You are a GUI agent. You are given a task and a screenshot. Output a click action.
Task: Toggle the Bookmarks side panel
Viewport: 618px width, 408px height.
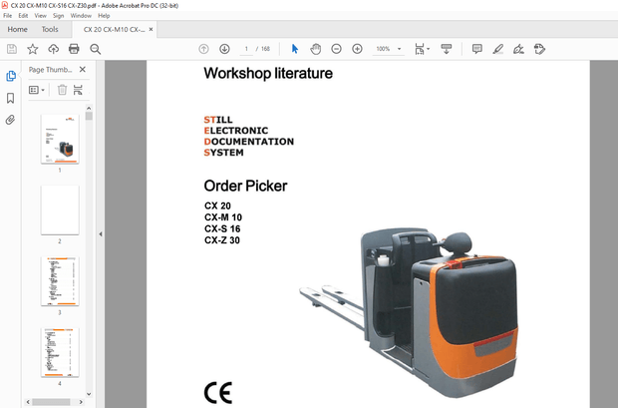pos(11,98)
